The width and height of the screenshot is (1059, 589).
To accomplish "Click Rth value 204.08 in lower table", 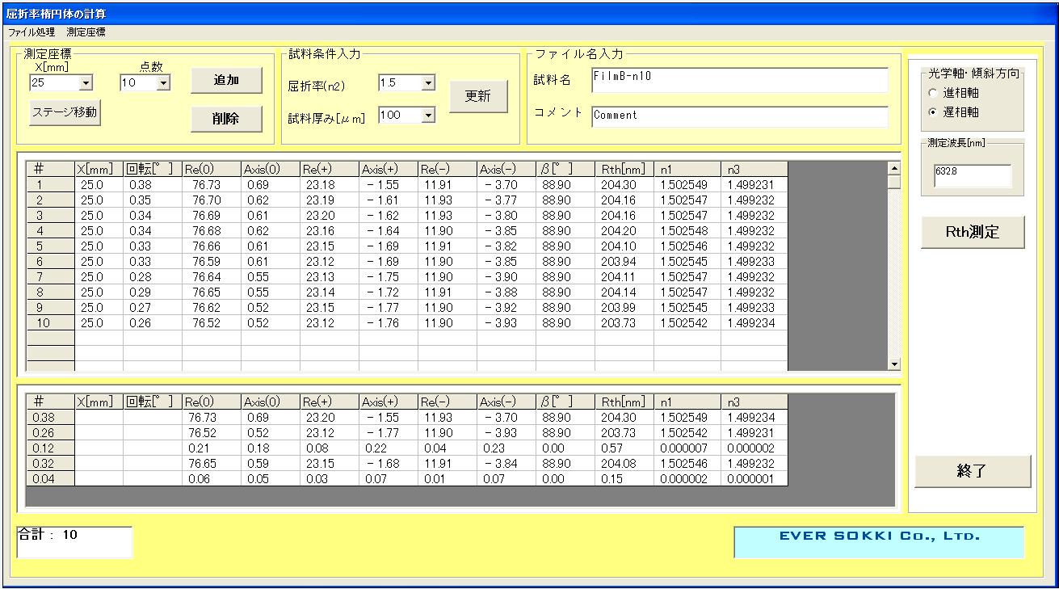I will pos(624,464).
